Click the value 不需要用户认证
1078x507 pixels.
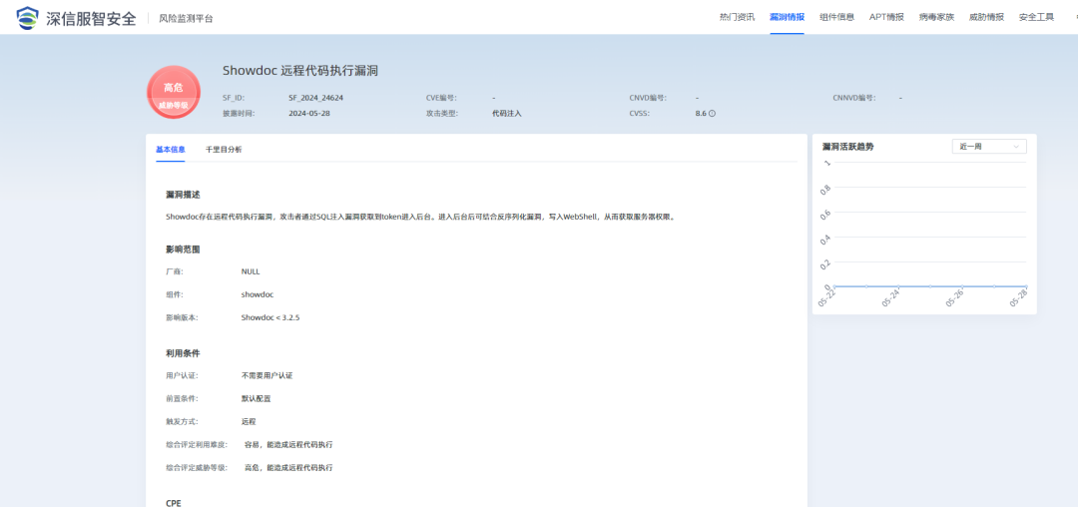coord(267,376)
